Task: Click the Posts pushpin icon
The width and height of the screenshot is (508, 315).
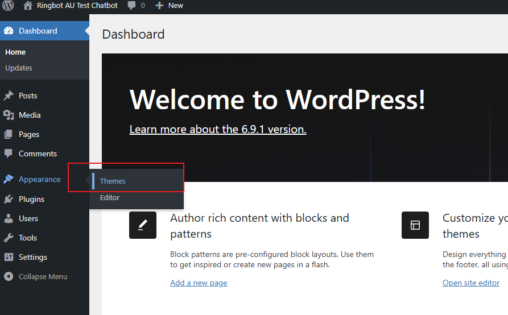Action: (9, 96)
